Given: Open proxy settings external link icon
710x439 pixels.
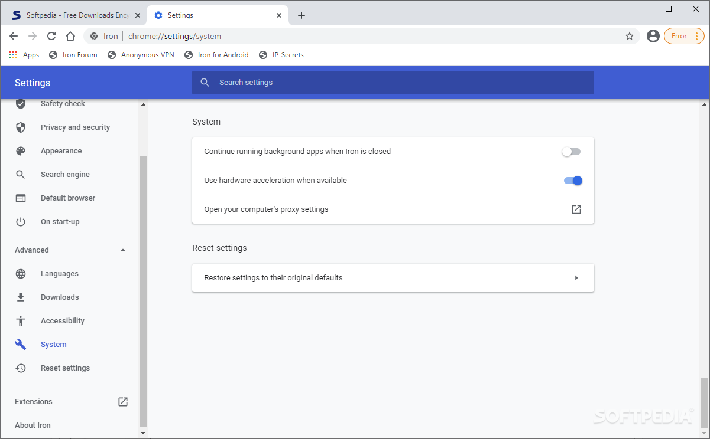Looking at the screenshot, I should [x=576, y=209].
